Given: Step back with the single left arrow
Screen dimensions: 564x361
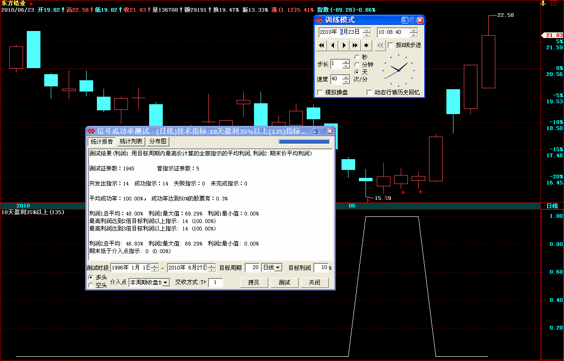Looking at the screenshot, I should tap(333, 46).
